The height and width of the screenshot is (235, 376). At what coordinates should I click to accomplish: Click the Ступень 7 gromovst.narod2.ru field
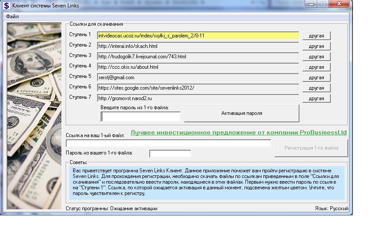pyautogui.click(x=198, y=98)
